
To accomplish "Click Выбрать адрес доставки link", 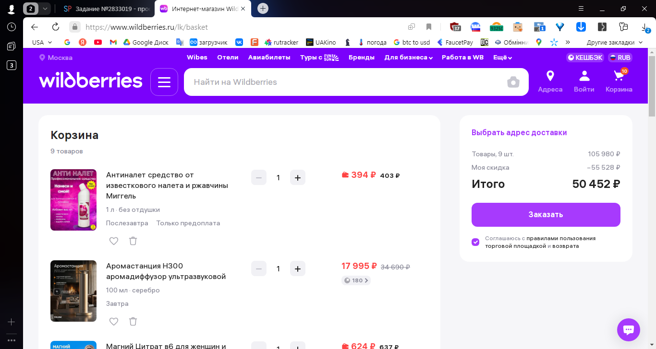I will [x=519, y=133].
